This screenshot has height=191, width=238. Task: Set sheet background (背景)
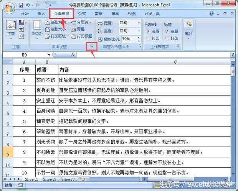[78, 29]
